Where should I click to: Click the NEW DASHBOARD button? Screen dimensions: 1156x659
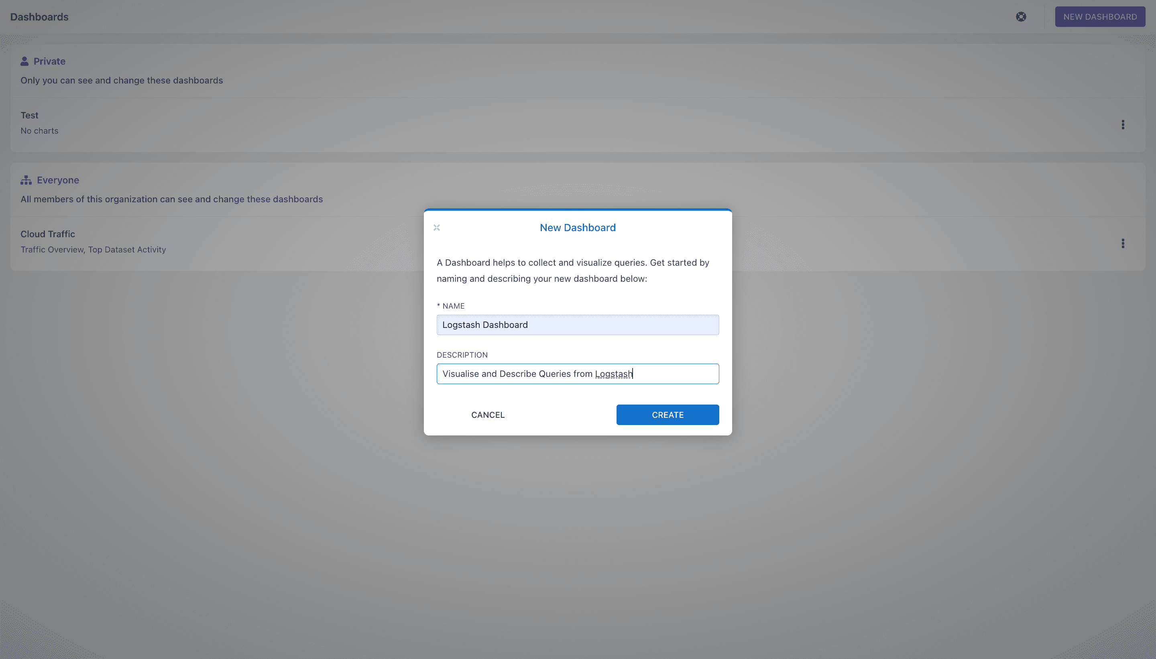(x=1099, y=17)
